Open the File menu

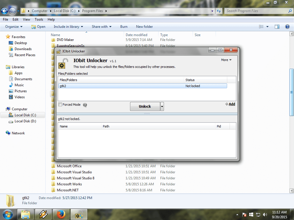[x=5, y=19]
